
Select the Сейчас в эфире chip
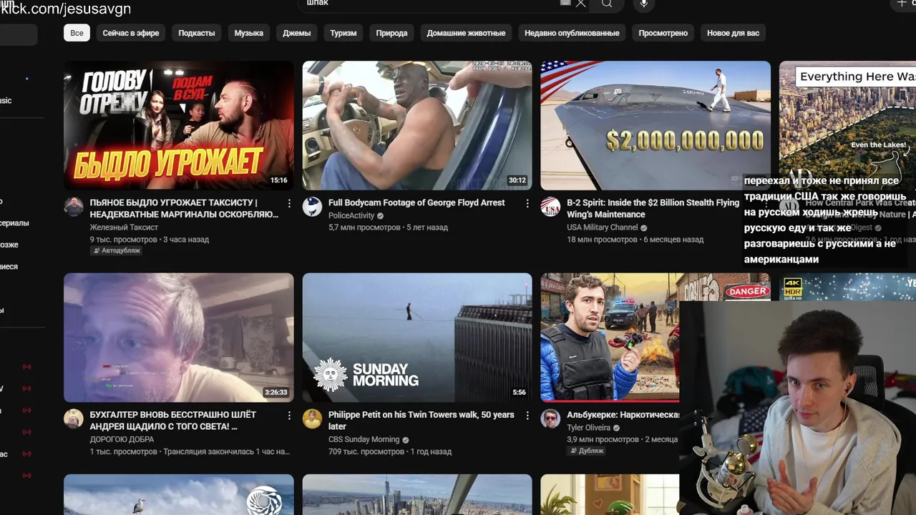click(130, 33)
